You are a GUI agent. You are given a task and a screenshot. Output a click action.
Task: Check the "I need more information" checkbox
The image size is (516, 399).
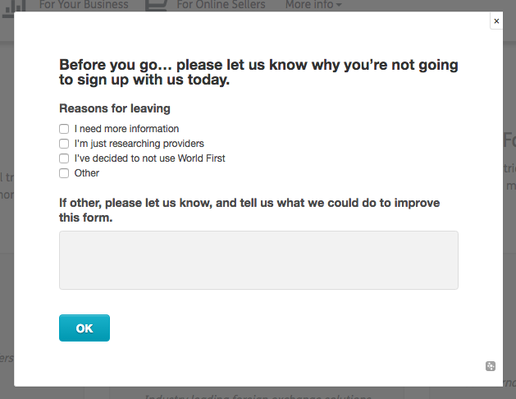(x=64, y=129)
